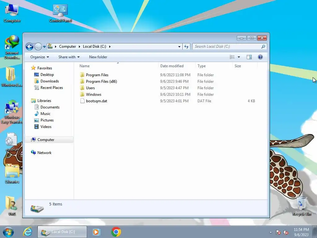Launch the media player from the taskbar
The image size is (317, 238).
pos(97,232)
